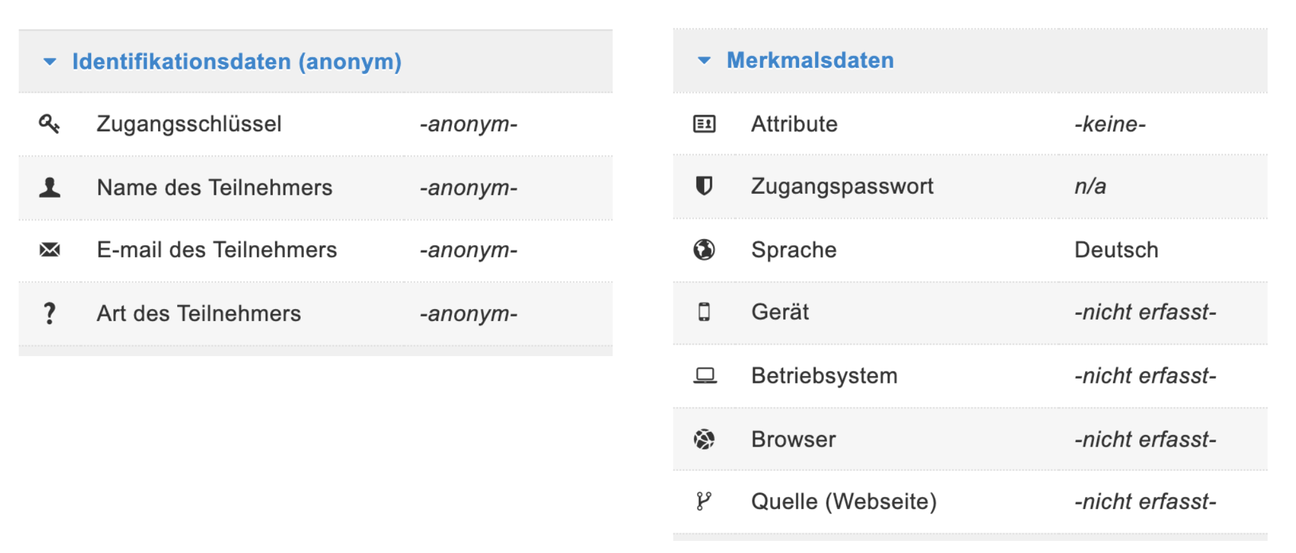The width and height of the screenshot is (1296, 553).
Task: Select the ID card icon beside Attribute
Action: click(705, 124)
